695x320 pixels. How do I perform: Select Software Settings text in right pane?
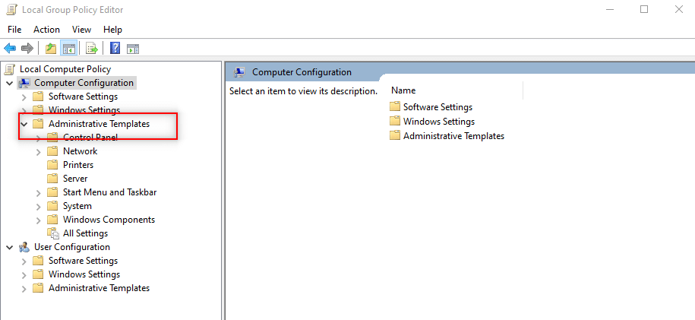[x=438, y=107]
